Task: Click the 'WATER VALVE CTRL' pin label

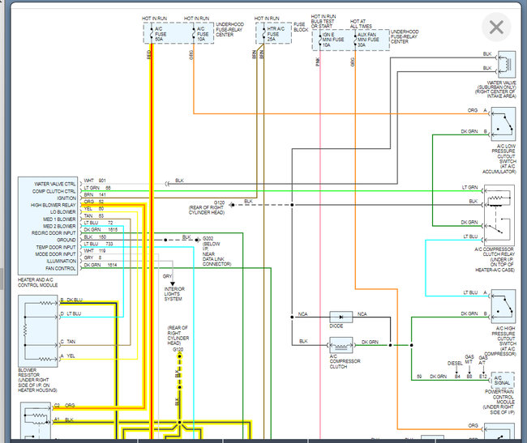Action: 55,184
